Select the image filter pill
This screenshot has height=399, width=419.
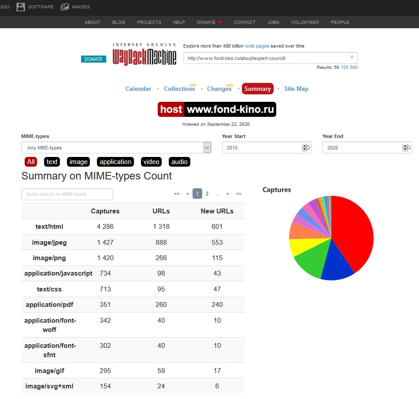[x=78, y=162]
